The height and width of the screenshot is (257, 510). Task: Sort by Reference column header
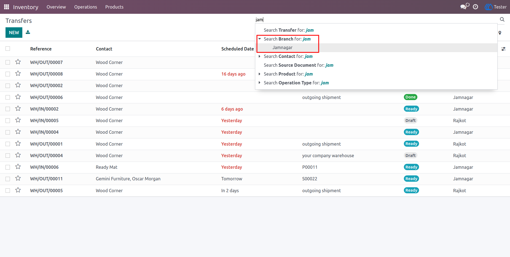pyautogui.click(x=41, y=49)
